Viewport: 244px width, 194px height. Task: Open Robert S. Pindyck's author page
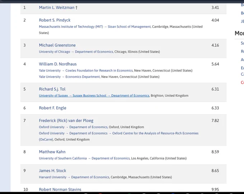pyautogui.click(x=55, y=20)
